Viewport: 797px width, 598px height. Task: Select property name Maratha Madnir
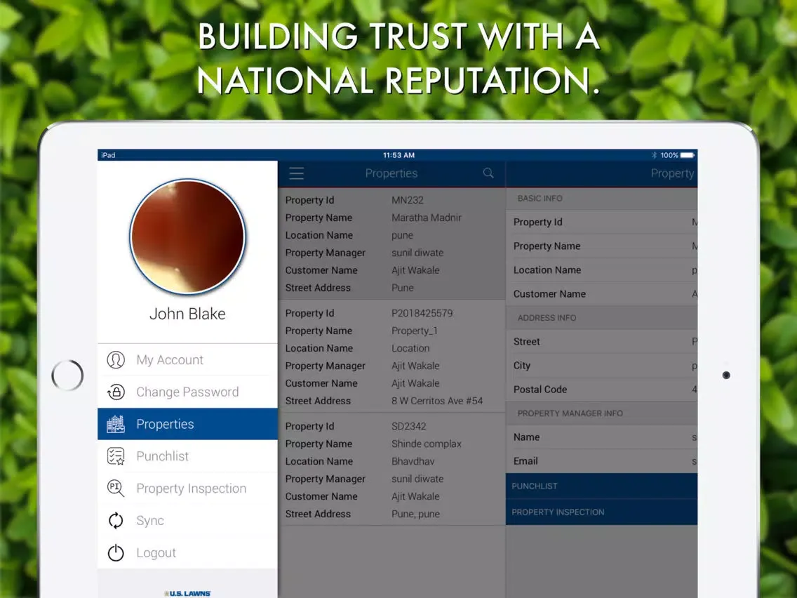coord(427,218)
